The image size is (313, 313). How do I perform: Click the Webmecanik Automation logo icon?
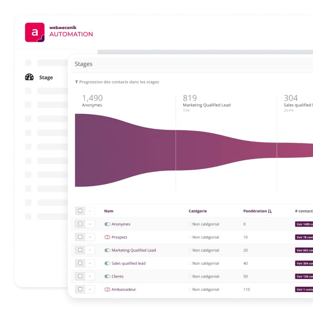coord(35,33)
